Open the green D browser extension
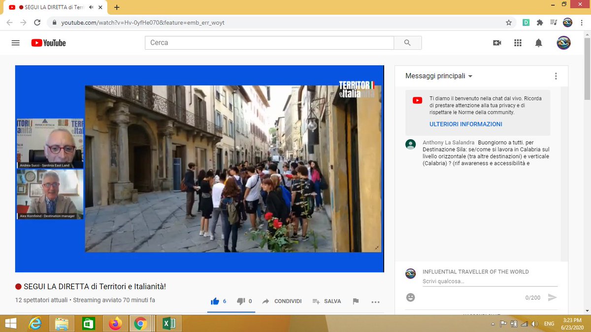The width and height of the screenshot is (591, 332). pos(526,22)
